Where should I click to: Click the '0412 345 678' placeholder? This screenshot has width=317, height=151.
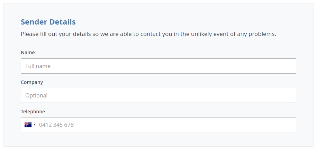coord(56,125)
